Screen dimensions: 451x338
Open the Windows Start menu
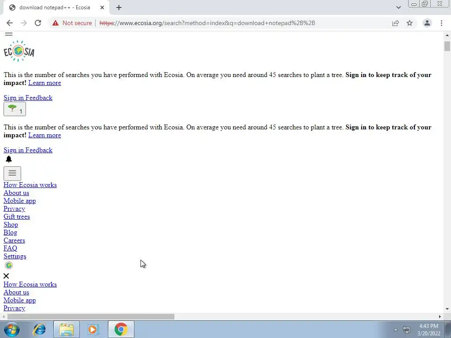(x=12, y=329)
